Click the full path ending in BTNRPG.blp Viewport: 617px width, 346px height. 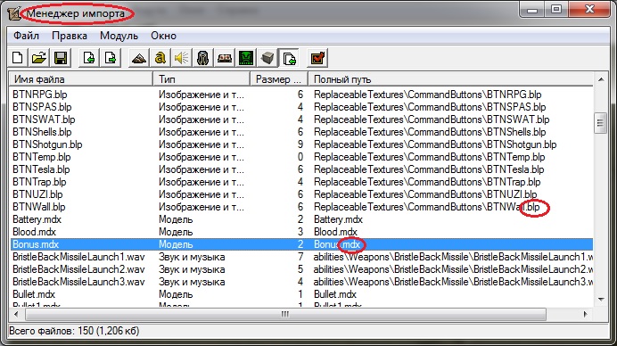click(428, 95)
